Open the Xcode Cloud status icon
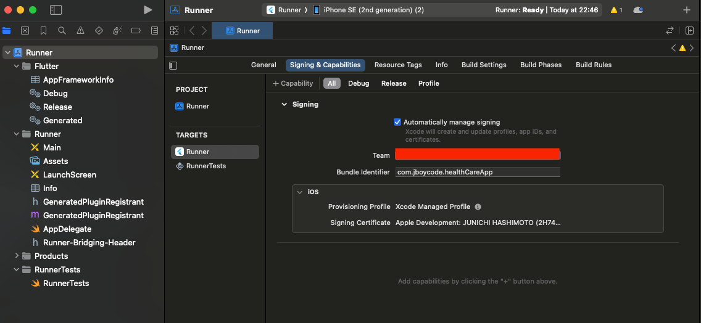The image size is (701, 323). pos(638,10)
